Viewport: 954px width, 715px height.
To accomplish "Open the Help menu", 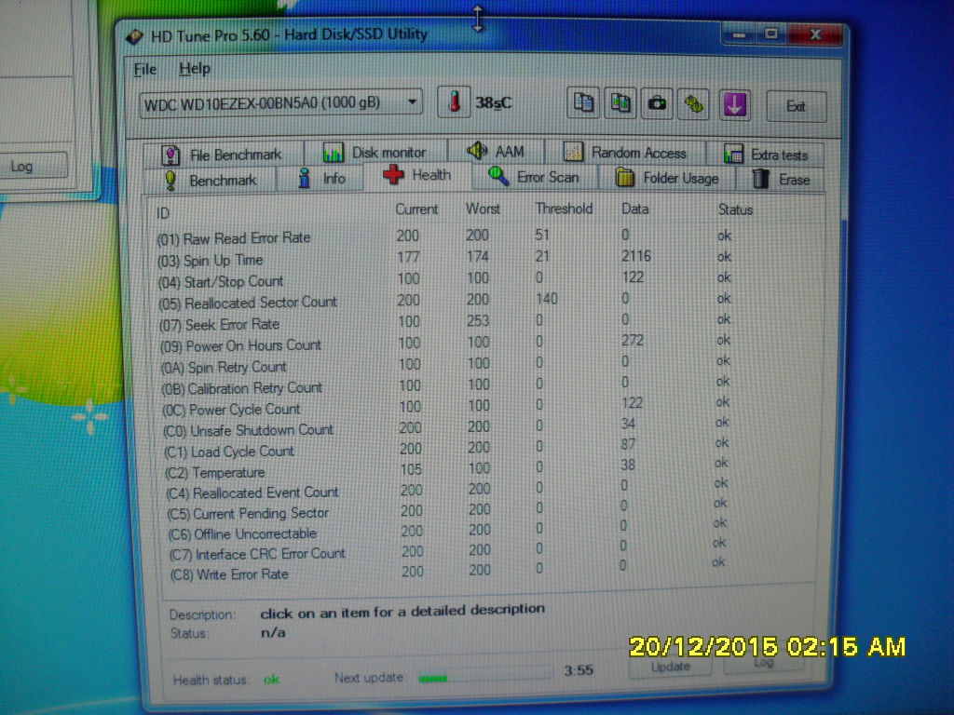I will pos(194,69).
